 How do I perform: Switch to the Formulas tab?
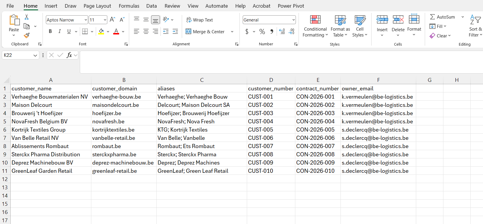129,6
